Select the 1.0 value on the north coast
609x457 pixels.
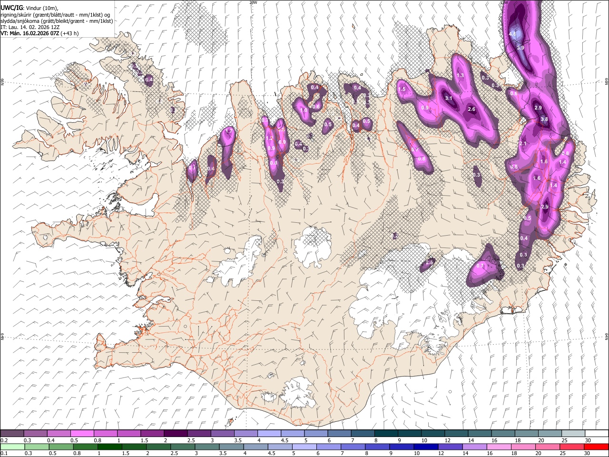pos(304,110)
